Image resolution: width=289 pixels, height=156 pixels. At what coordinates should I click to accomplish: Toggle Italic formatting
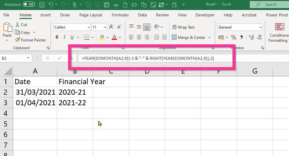pos(64,37)
